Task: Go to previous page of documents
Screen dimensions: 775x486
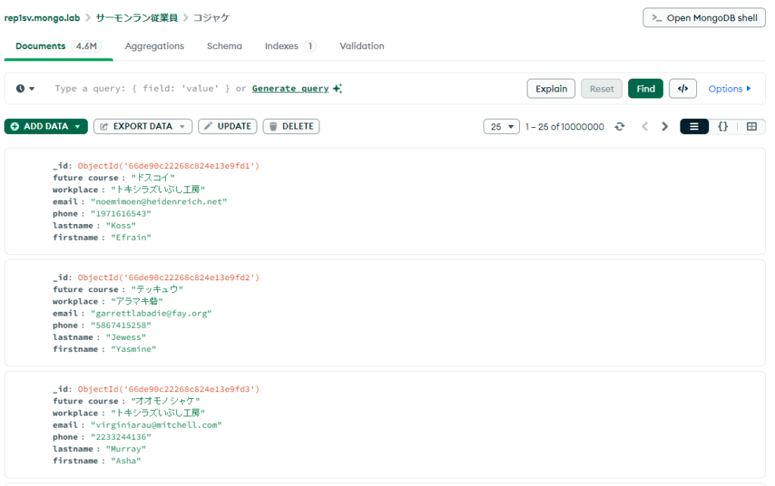Action: point(645,126)
